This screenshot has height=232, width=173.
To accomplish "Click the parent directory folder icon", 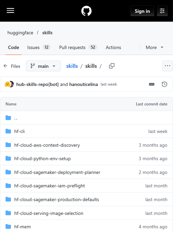I will tap(8, 118).
